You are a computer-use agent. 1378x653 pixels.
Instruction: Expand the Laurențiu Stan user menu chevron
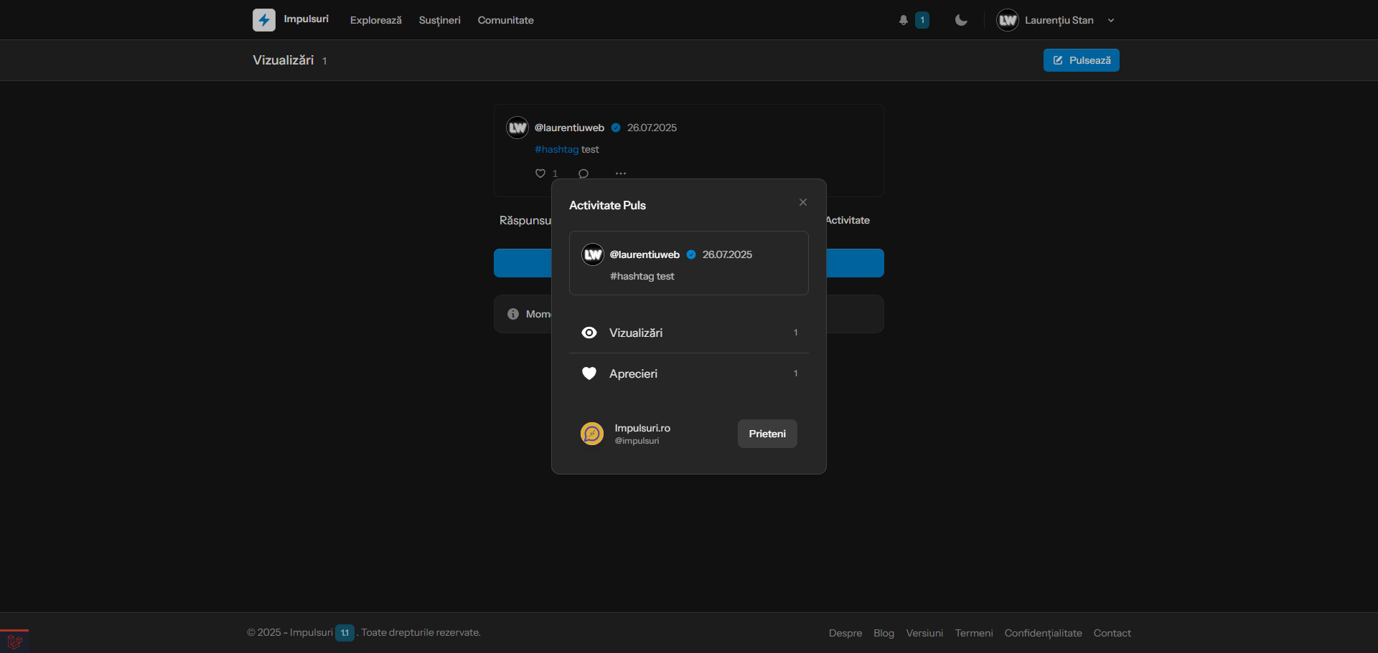(1111, 21)
